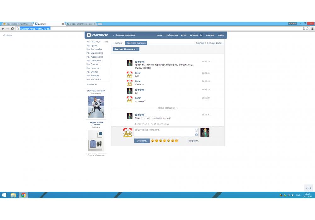Click the Назад back link at page left
Viewport: 315px width, 220px height.
click(x=8, y=35)
